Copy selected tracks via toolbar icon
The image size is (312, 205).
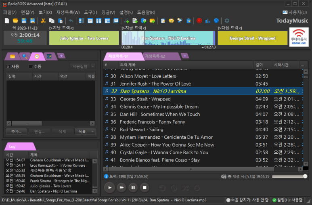[x=52, y=21]
